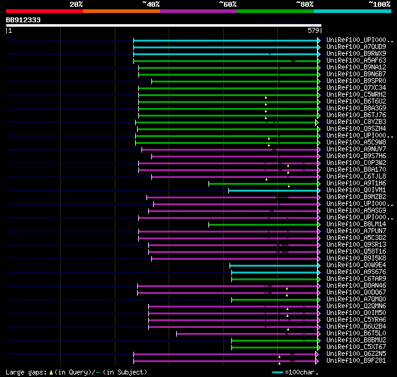Image resolution: width=397 pixels, height=377 pixels.
Task: Open UniRef100_C0P3W2 entry
Action: pos(356,163)
